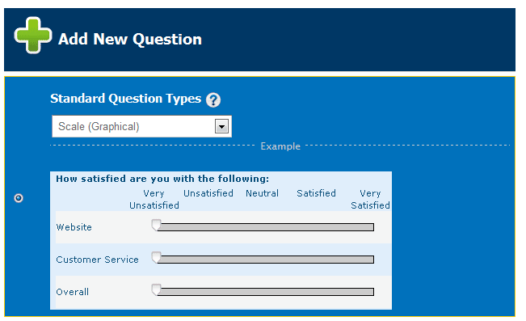Click the Very Satisfied column label
Screen dimensions: 526x321
click(x=370, y=200)
